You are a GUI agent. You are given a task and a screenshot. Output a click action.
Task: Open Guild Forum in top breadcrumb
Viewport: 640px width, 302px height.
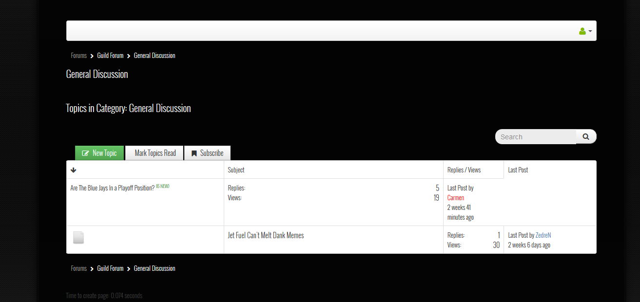110,56
